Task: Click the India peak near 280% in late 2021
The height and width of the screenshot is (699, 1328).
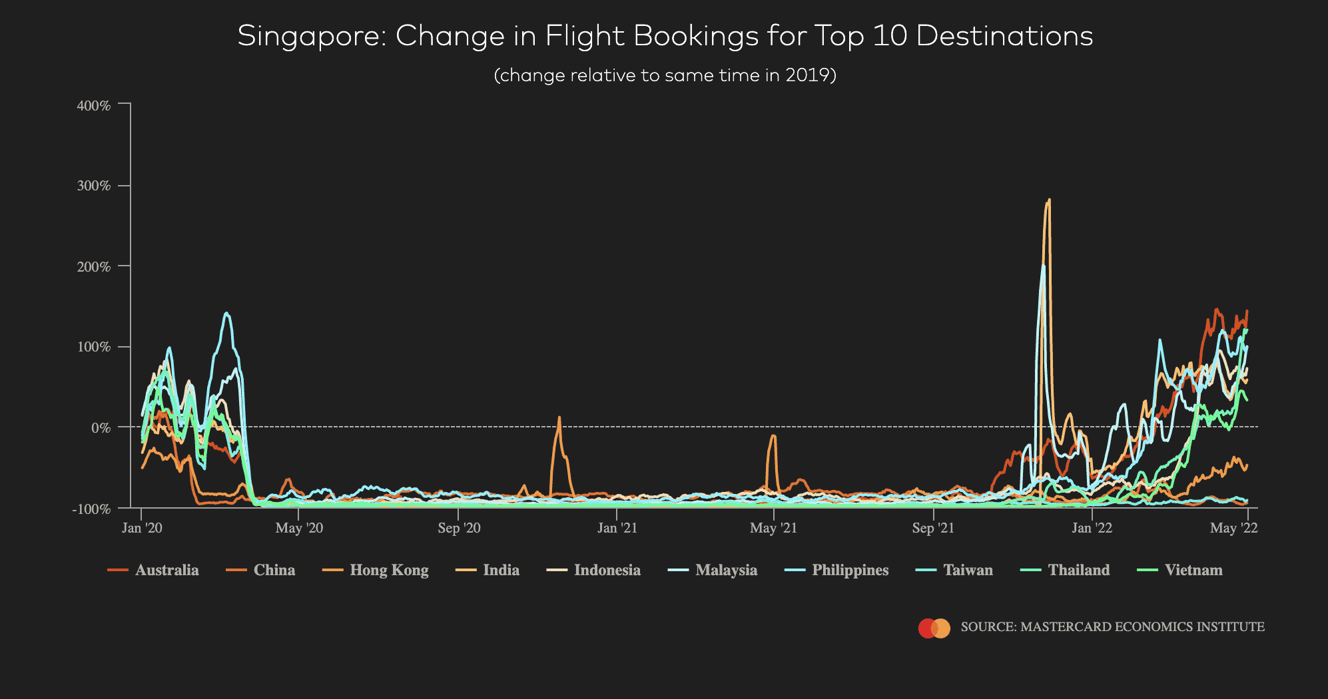Action: [1048, 200]
